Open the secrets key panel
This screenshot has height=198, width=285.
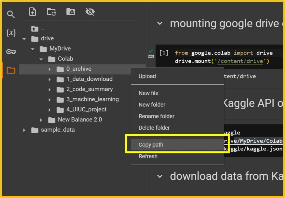tap(11, 52)
